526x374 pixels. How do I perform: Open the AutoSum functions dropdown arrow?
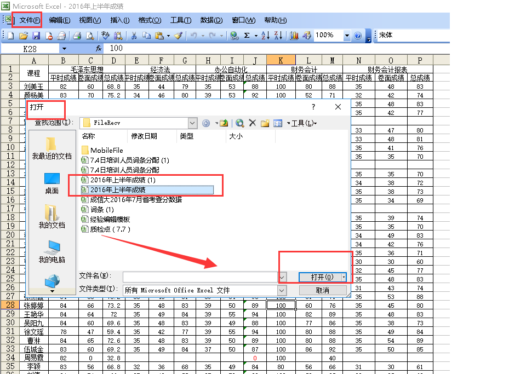tap(256, 36)
